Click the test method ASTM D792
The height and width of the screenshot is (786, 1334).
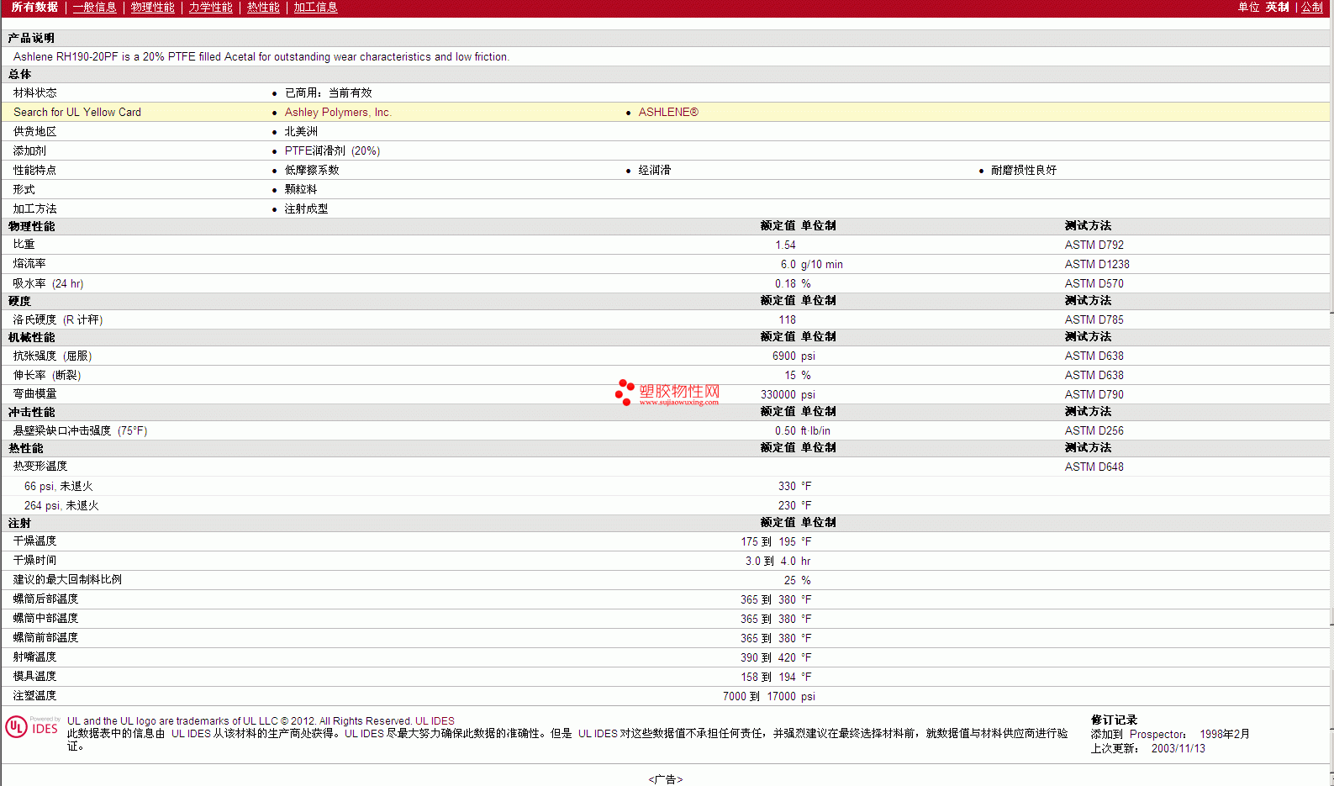pyautogui.click(x=1094, y=245)
